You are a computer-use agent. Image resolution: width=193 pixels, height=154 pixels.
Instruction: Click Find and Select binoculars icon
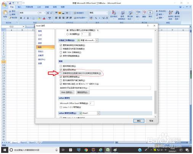click(x=177, y=13)
